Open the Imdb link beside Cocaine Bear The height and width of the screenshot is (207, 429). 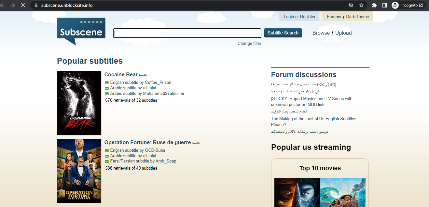point(143,75)
